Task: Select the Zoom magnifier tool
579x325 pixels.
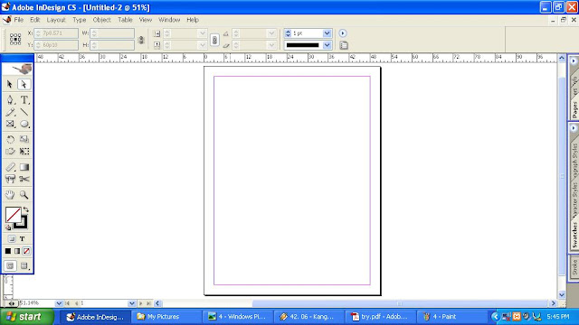Action: 24,195
